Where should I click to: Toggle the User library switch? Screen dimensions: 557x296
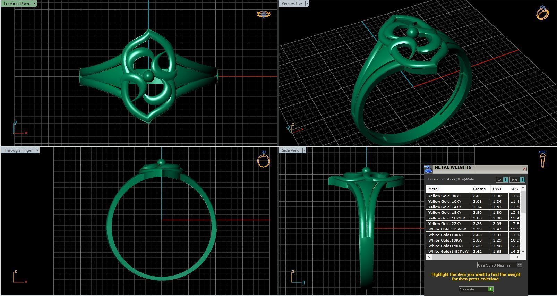pos(517,179)
